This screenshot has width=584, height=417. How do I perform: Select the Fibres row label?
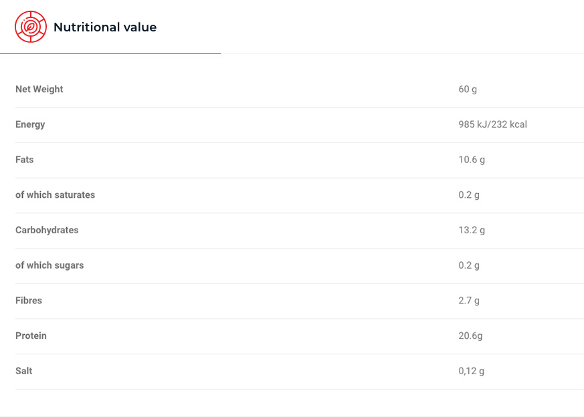tap(29, 301)
